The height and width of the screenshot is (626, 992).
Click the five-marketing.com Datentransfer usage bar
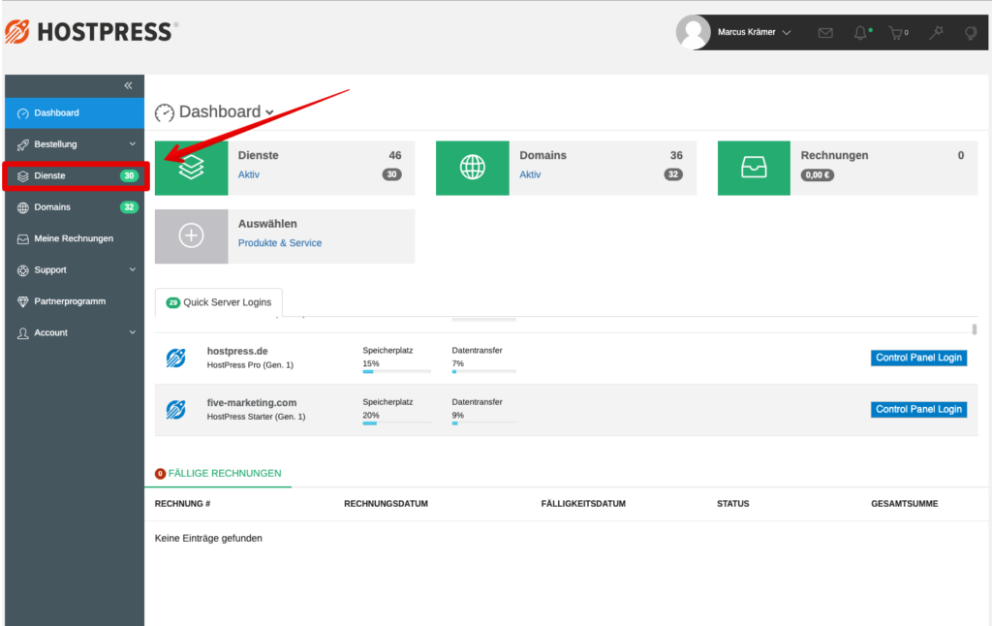tap(484, 423)
